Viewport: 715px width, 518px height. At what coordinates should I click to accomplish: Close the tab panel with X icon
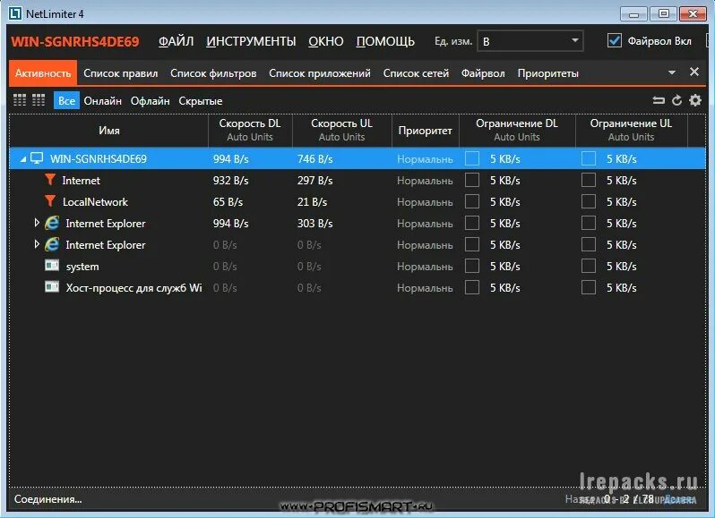694,72
